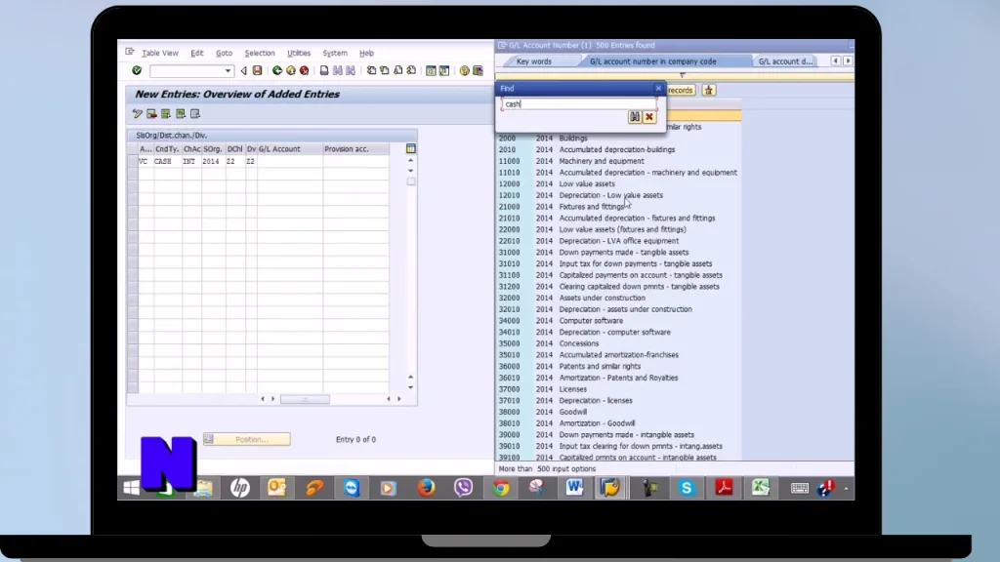Click the star favorites icon button
The width and height of the screenshot is (1000, 562).
pos(709,90)
